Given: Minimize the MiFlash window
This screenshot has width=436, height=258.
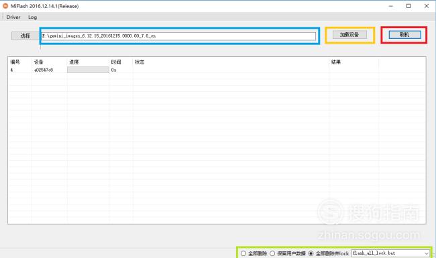Looking at the screenshot, I should click(390, 6).
